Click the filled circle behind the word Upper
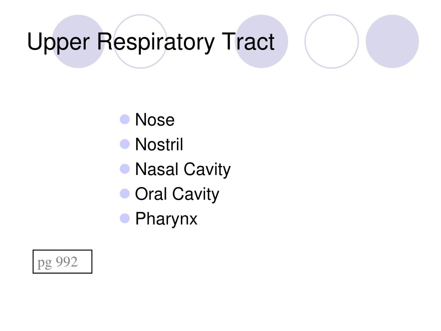This screenshot has height=331, width=441. [78, 41]
